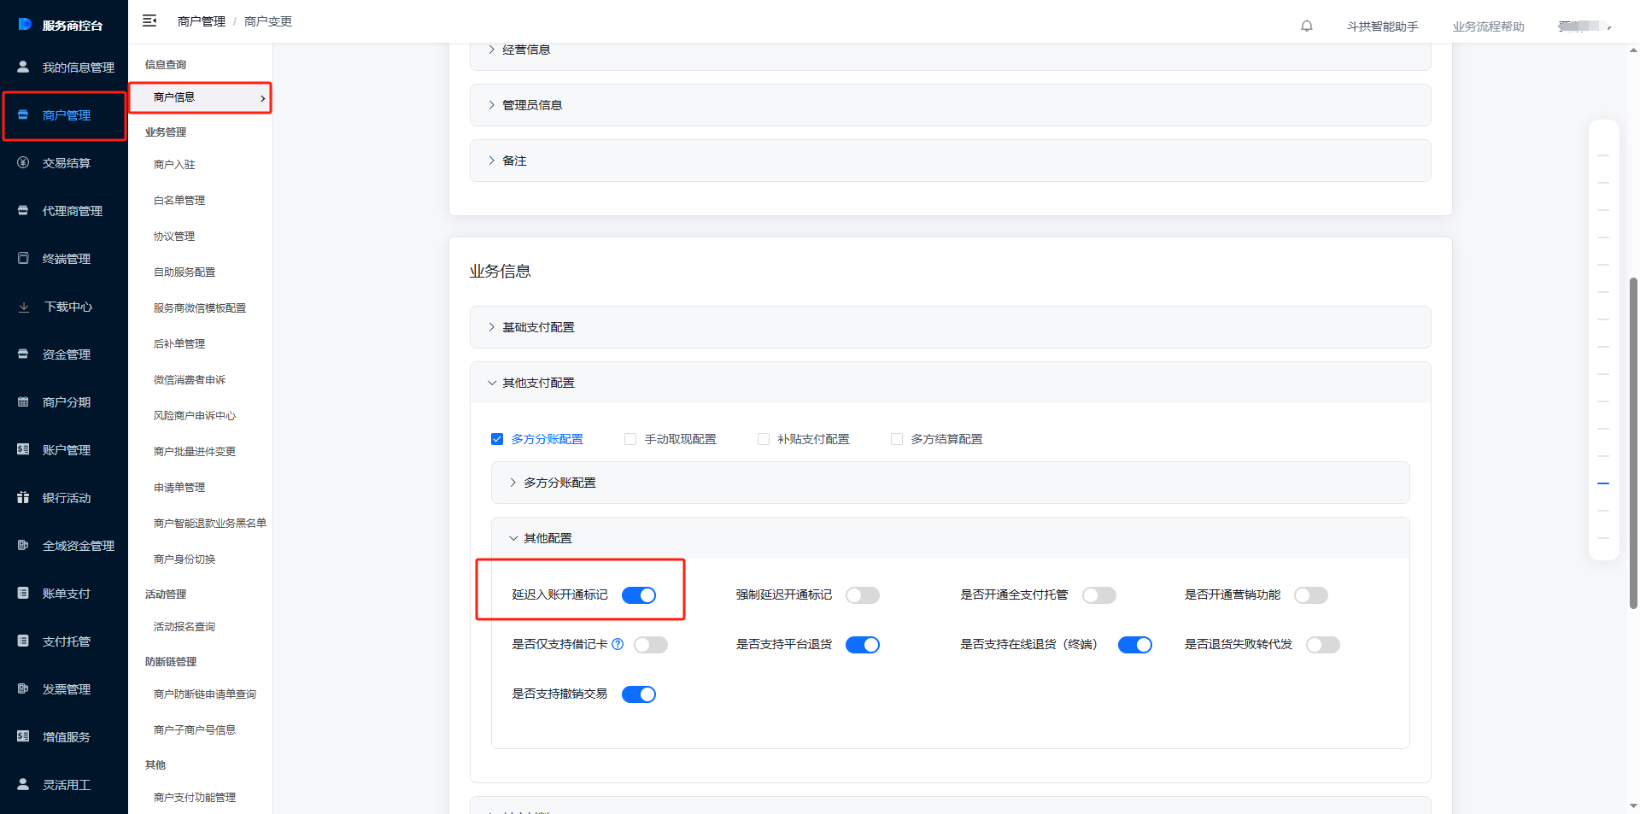Open 业务流程帮助 in the header
Viewport: 1640px width, 814px height.
(1488, 26)
